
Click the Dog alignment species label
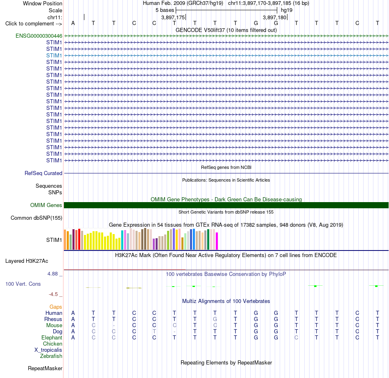tap(57, 332)
